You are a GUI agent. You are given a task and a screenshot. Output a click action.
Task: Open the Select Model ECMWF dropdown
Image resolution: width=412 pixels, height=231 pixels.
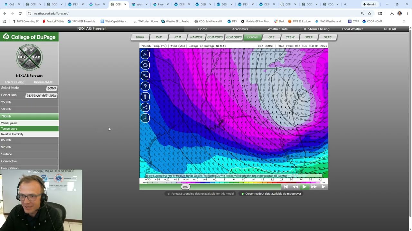pos(52,88)
